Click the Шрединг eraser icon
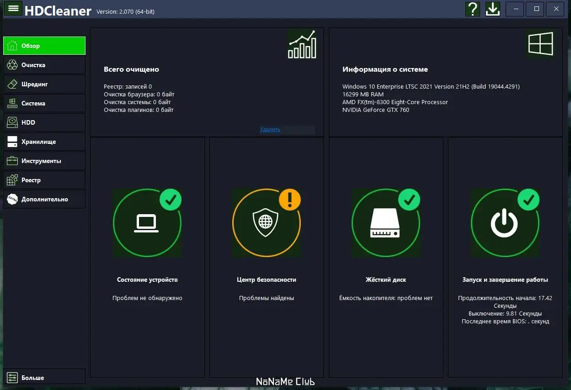571x390 pixels. pyautogui.click(x=12, y=84)
